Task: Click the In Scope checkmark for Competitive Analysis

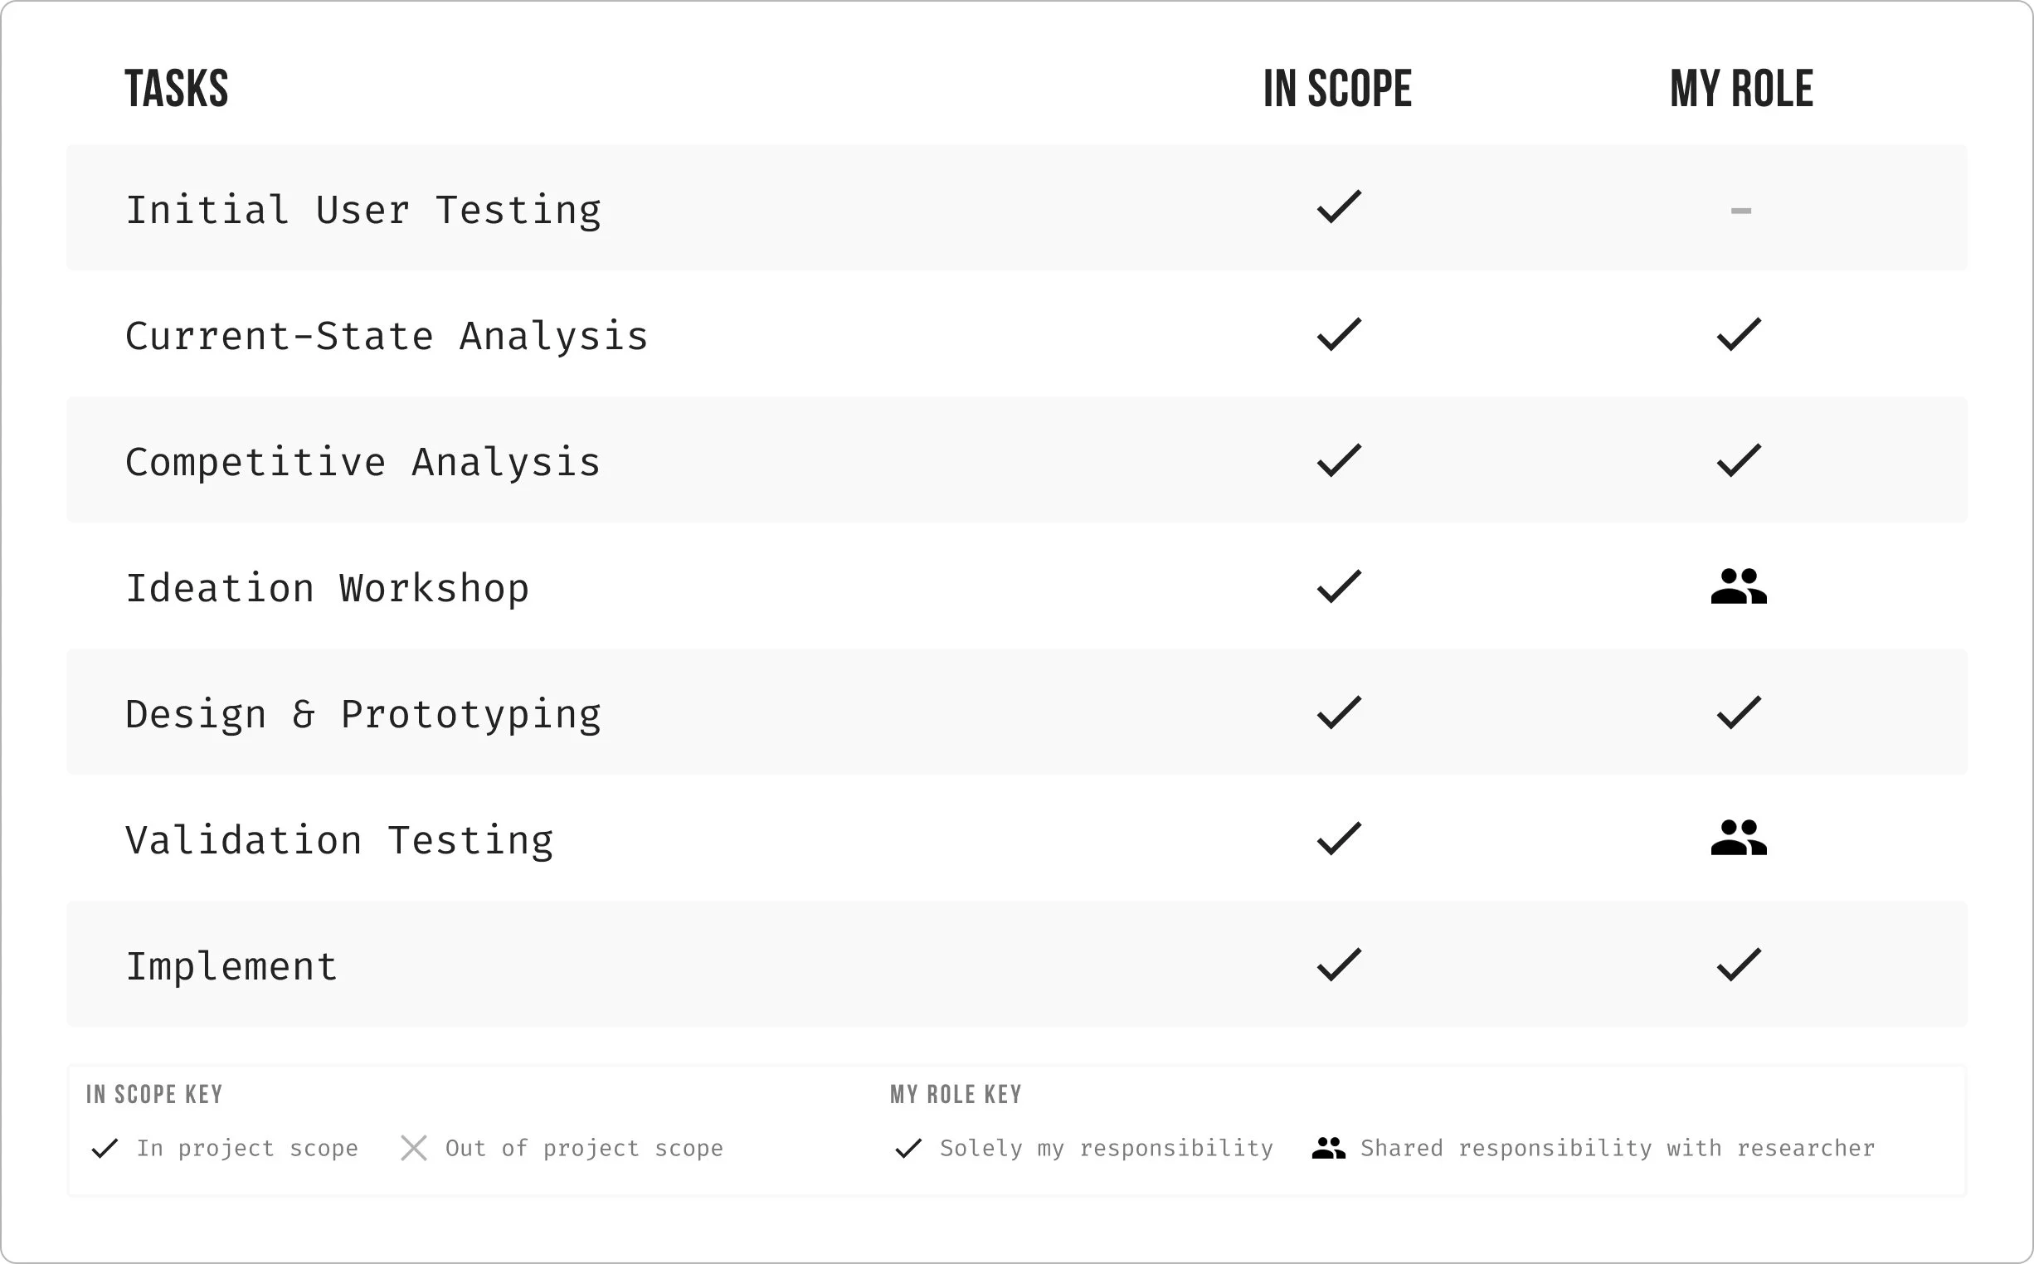Action: click(1340, 460)
